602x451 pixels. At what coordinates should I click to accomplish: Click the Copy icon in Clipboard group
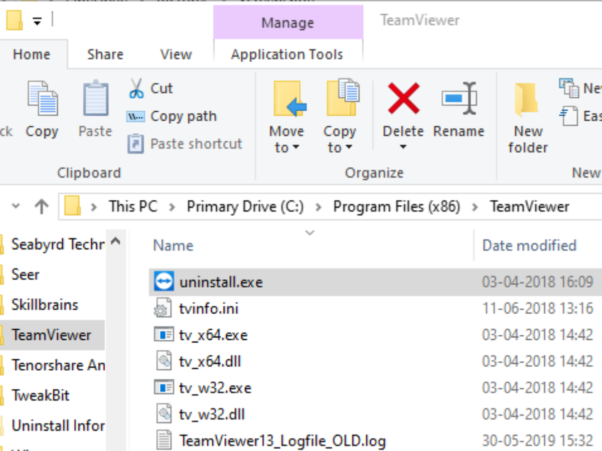tap(43, 100)
